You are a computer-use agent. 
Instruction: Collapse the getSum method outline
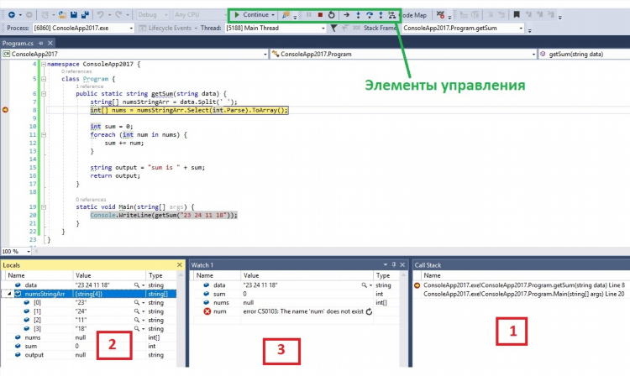(x=44, y=93)
